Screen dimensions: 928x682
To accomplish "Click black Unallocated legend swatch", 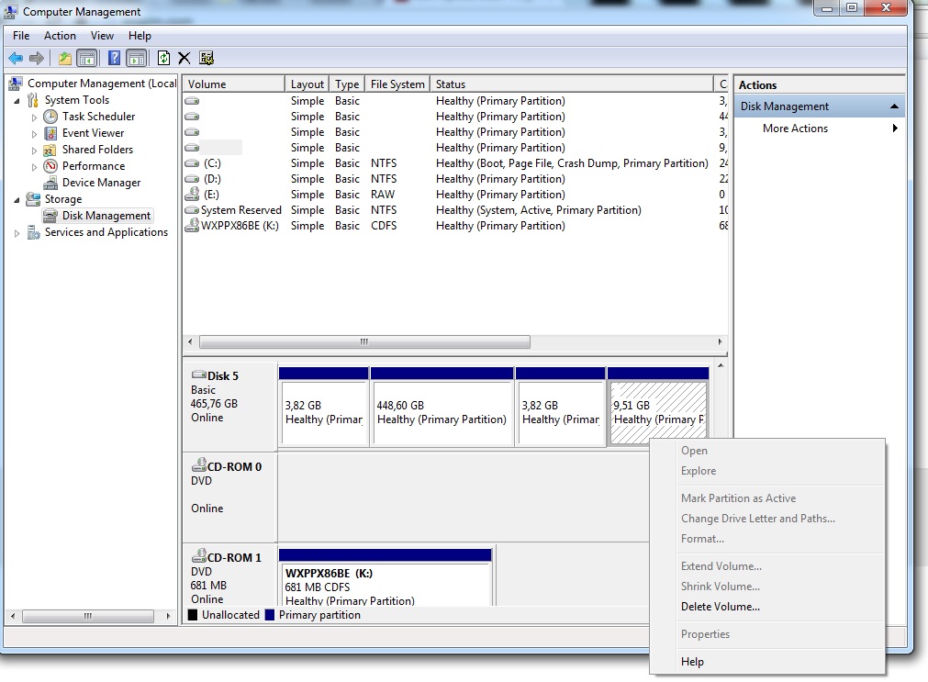I will coord(193,615).
